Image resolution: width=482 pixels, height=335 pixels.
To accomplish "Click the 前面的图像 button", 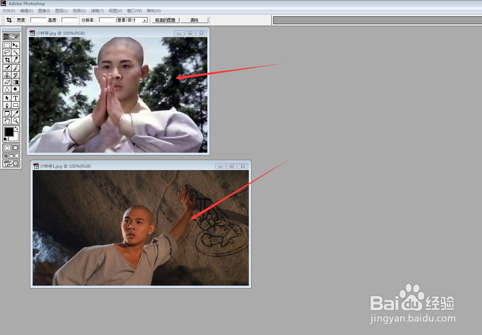I will point(166,20).
